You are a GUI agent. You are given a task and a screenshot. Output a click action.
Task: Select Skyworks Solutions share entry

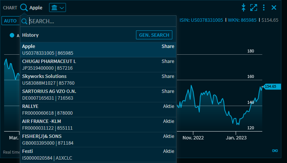[98, 80]
